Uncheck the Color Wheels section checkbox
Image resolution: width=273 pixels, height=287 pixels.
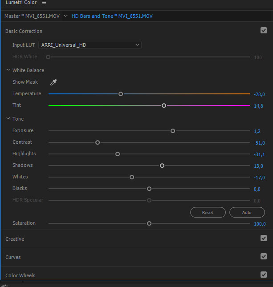point(263,275)
